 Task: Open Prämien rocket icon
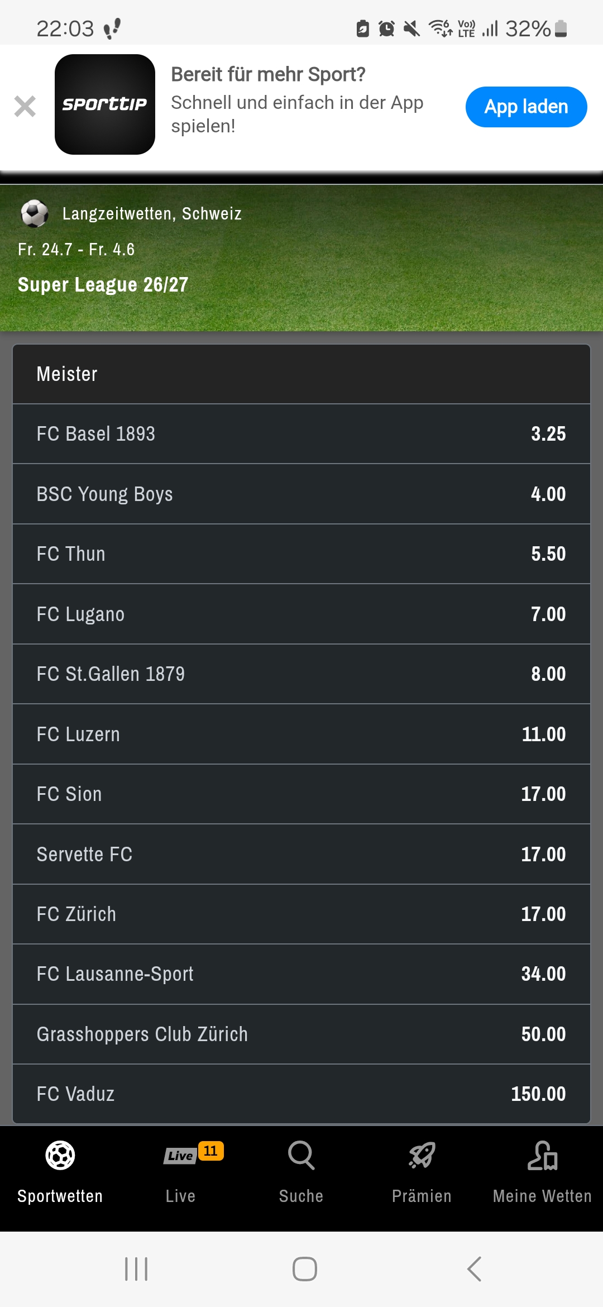pyautogui.click(x=422, y=1155)
